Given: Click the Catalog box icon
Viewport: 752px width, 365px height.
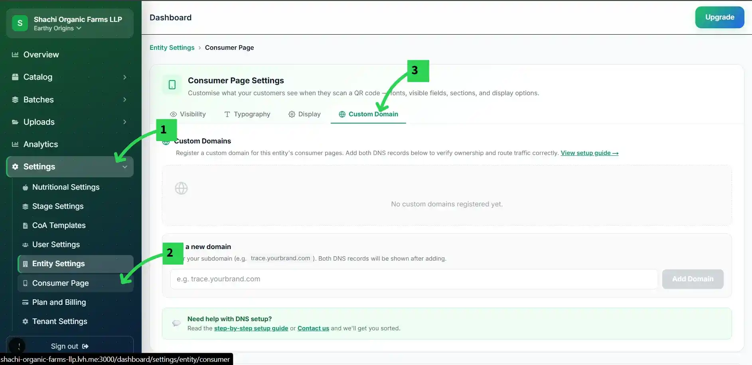Looking at the screenshot, I should pos(15,77).
